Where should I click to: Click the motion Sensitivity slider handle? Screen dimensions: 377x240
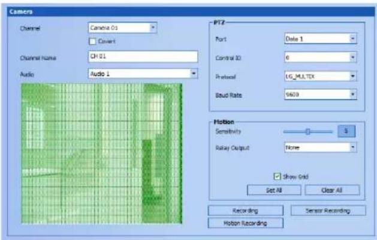tap(307, 132)
